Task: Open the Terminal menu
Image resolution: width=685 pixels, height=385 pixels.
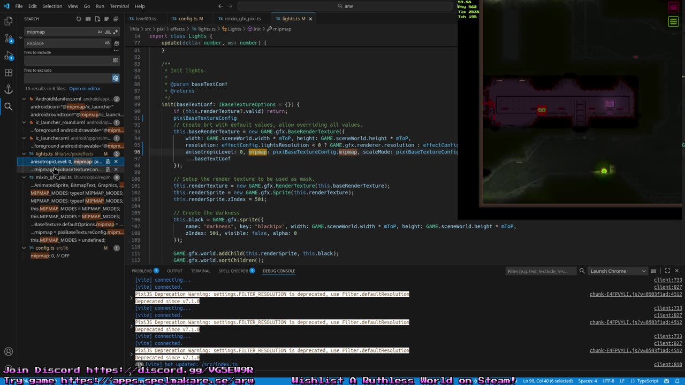Action: [119, 6]
